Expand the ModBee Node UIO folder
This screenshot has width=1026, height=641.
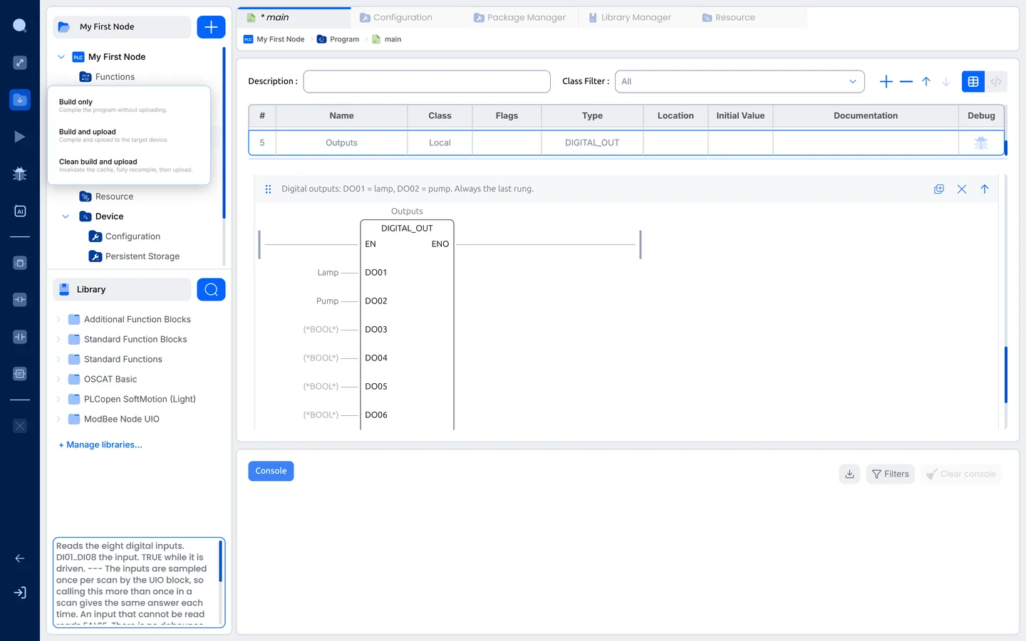(58, 419)
